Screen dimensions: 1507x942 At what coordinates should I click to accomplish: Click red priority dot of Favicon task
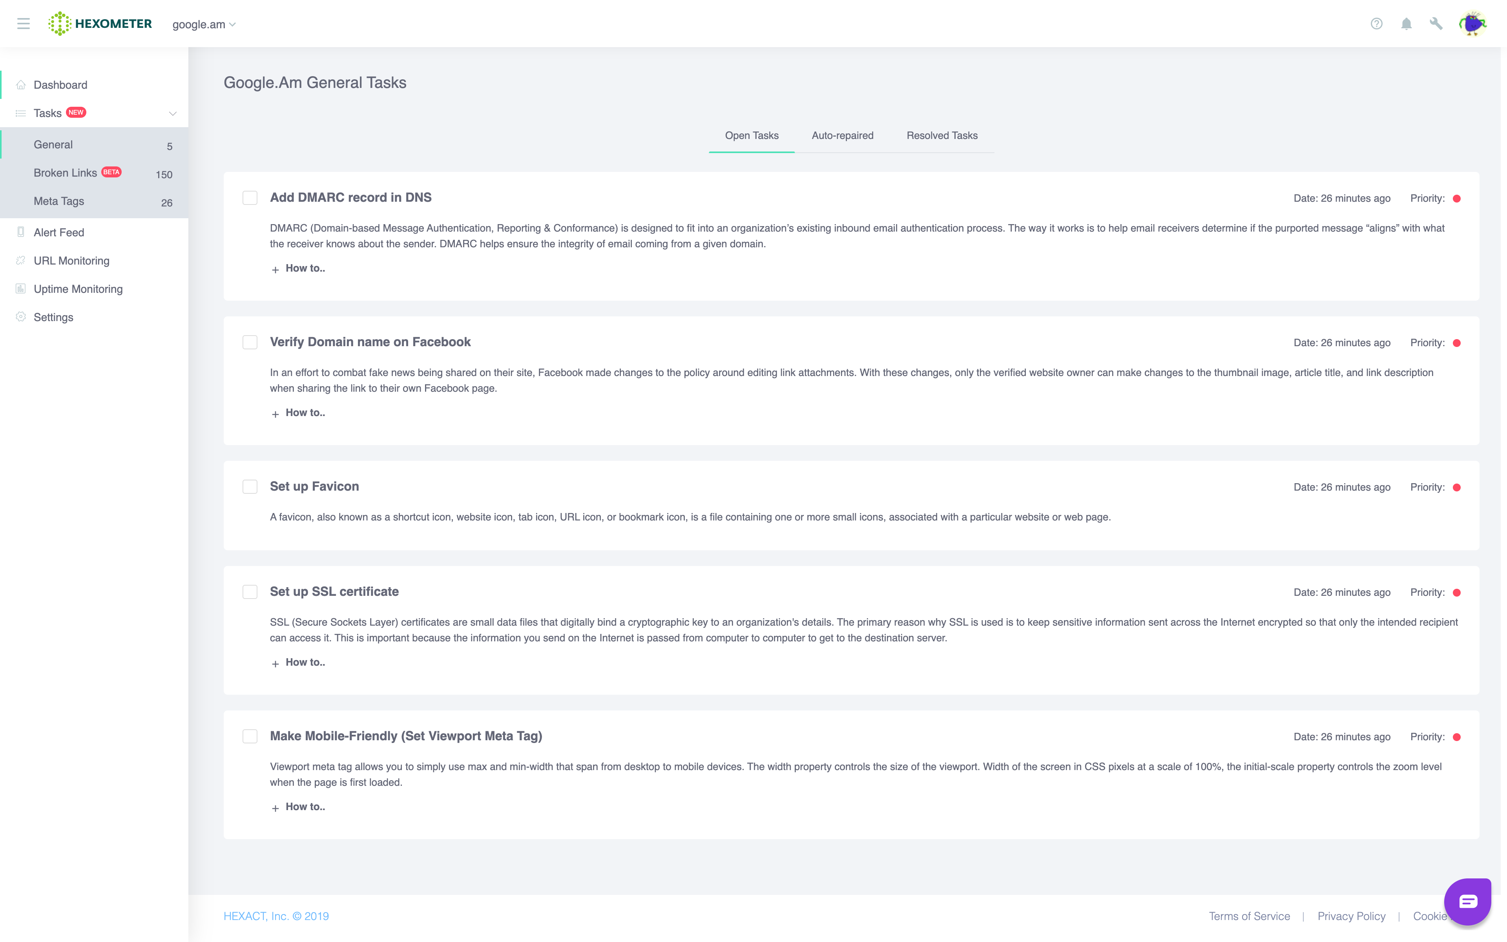pyautogui.click(x=1456, y=488)
